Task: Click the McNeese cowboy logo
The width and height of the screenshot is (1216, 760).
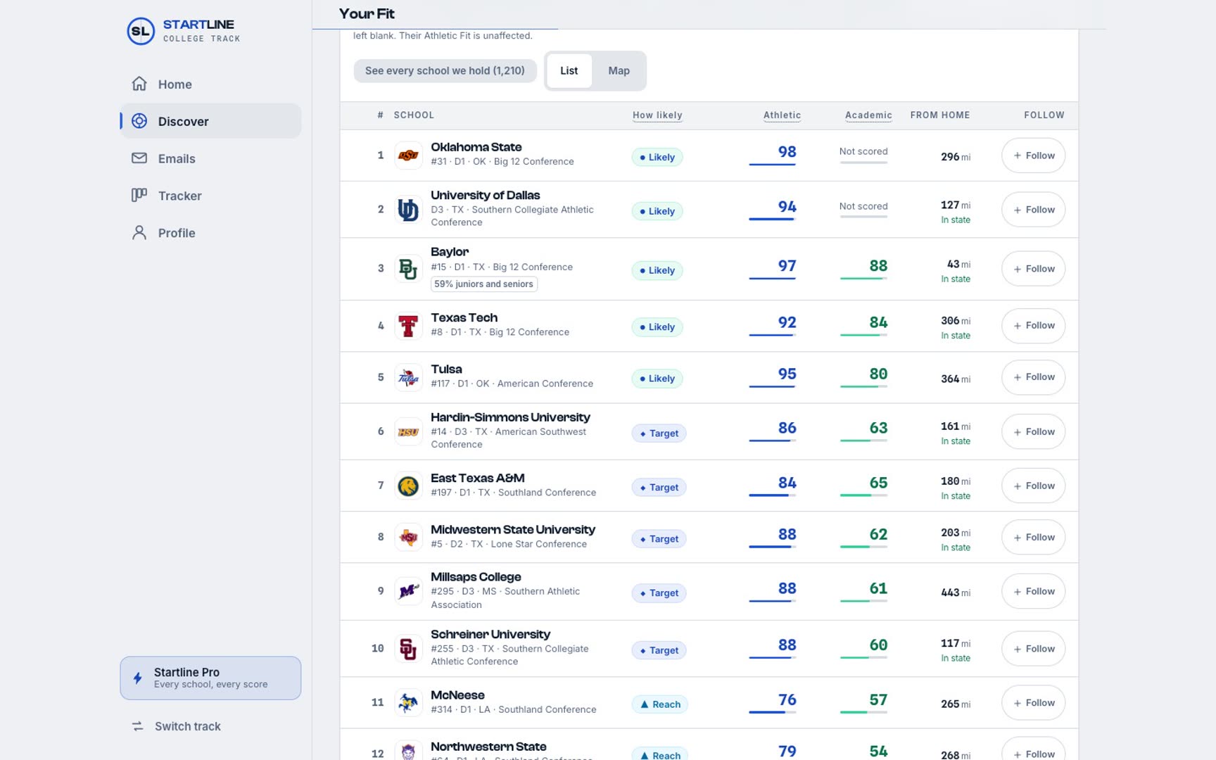Action: [408, 703]
